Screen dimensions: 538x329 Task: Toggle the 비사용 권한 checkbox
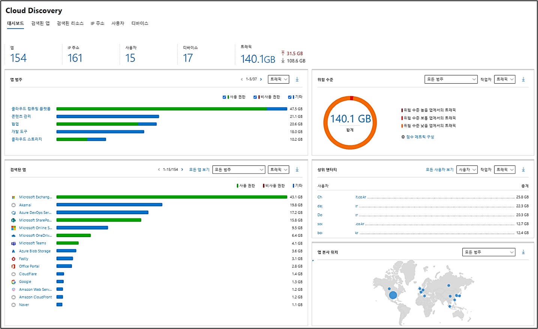tap(255, 97)
